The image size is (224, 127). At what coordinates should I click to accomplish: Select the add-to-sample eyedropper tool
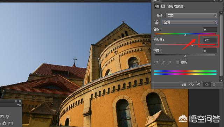click(x=163, y=62)
